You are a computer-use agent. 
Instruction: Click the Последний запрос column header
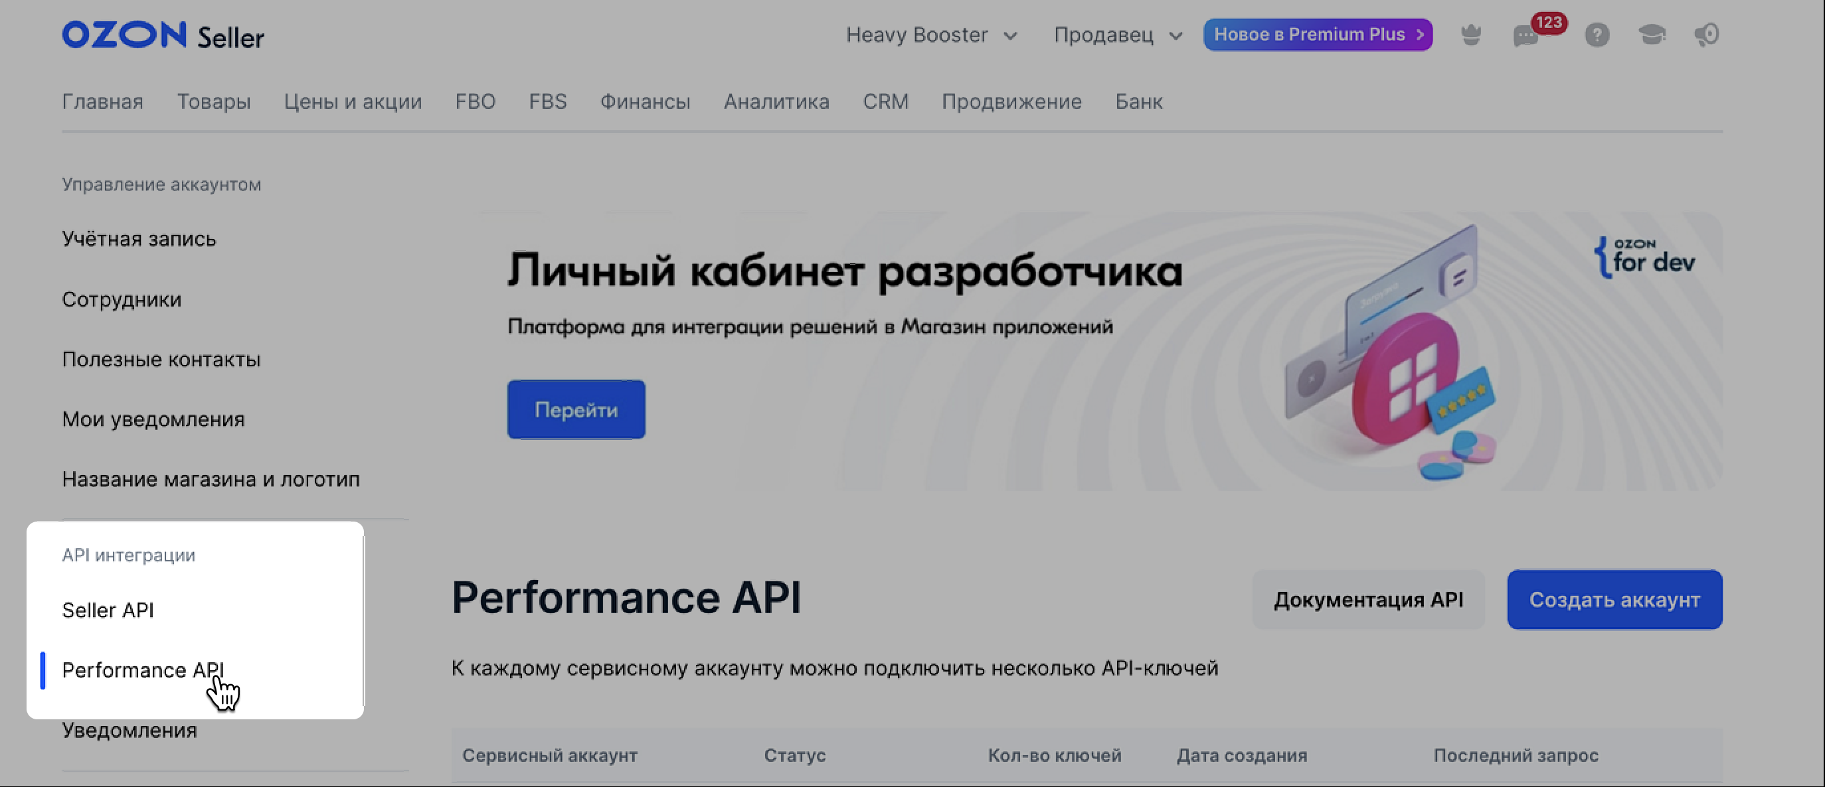[1516, 756]
